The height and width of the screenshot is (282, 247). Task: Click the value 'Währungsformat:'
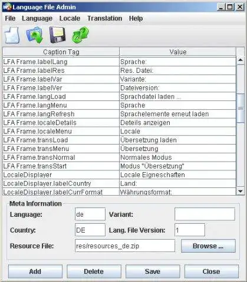click(x=177, y=192)
